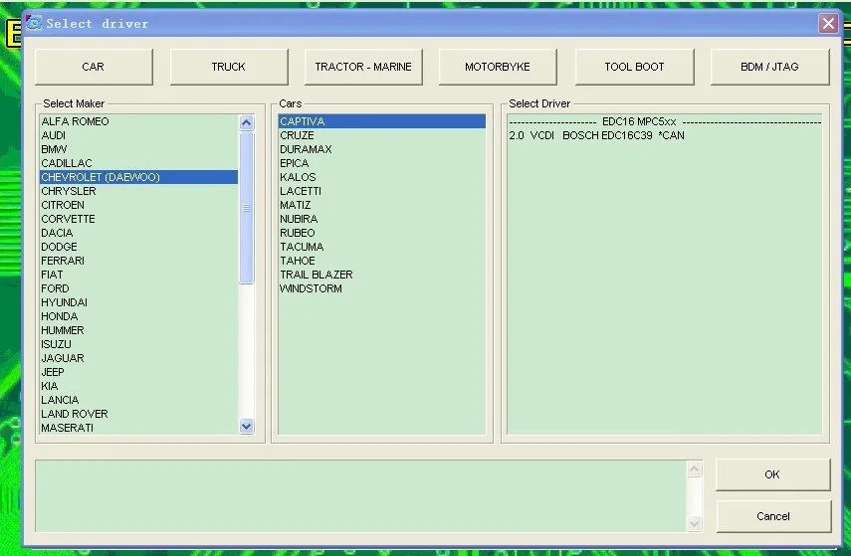Select BMW in the maker list
Viewport: 851px width, 556px height.
tap(138, 149)
